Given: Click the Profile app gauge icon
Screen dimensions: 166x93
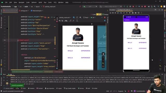Looking at the screenshot, I should tap(139, 6).
